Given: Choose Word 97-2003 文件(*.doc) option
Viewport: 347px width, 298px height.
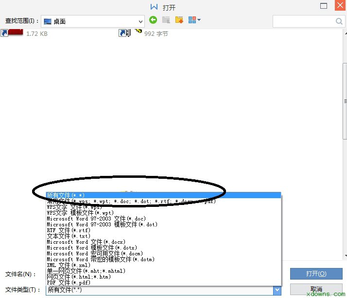Looking at the screenshot, I should [164, 219].
